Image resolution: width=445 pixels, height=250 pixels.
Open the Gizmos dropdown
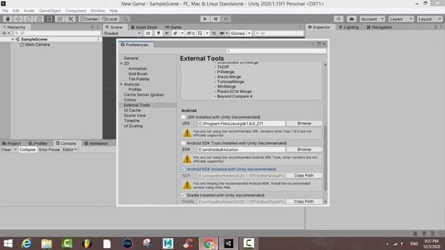tap(241, 33)
